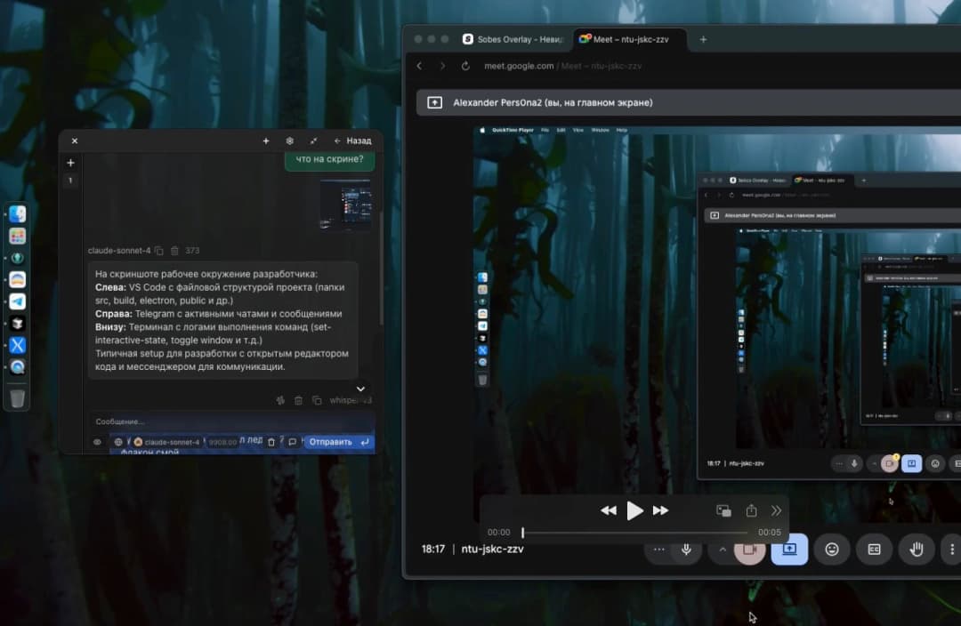Toggle closed captions in Meet
The width and height of the screenshot is (961, 626).
pyautogui.click(x=875, y=550)
